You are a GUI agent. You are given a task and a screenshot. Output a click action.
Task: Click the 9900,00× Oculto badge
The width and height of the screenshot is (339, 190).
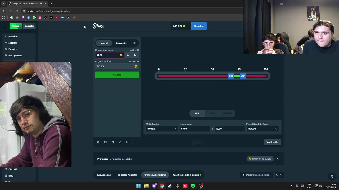point(260,159)
